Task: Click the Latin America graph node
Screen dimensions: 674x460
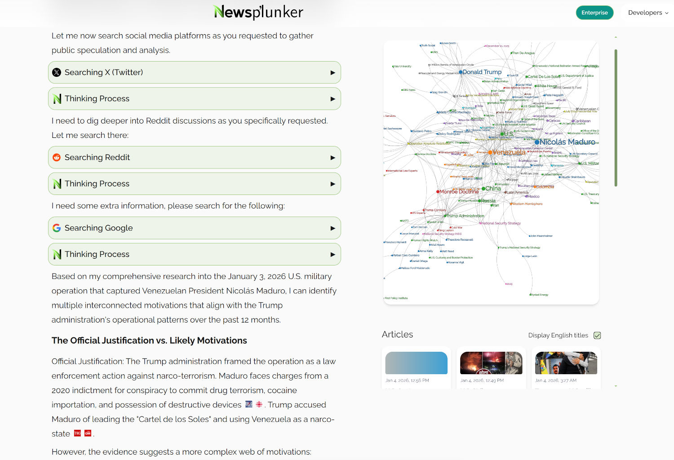Action: click(x=505, y=193)
